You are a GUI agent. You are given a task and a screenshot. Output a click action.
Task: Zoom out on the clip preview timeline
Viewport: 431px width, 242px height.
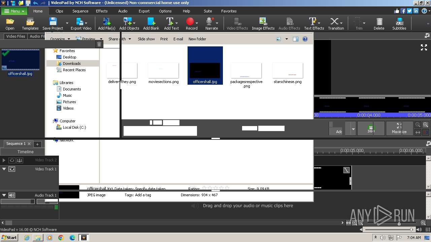pyautogui.click(x=418, y=125)
